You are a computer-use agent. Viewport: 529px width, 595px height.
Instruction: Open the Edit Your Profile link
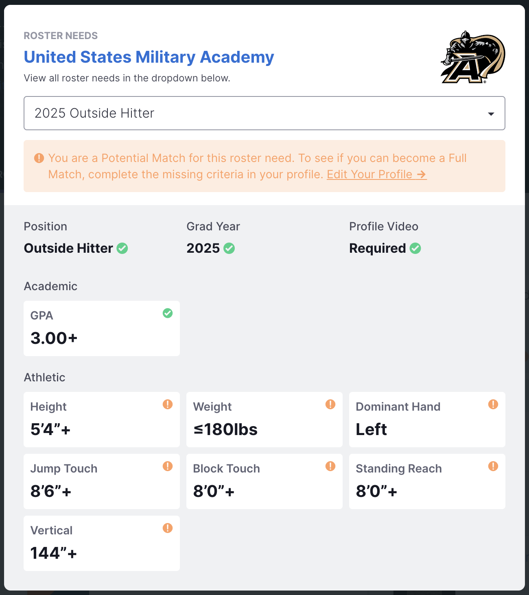pyautogui.click(x=377, y=174)
